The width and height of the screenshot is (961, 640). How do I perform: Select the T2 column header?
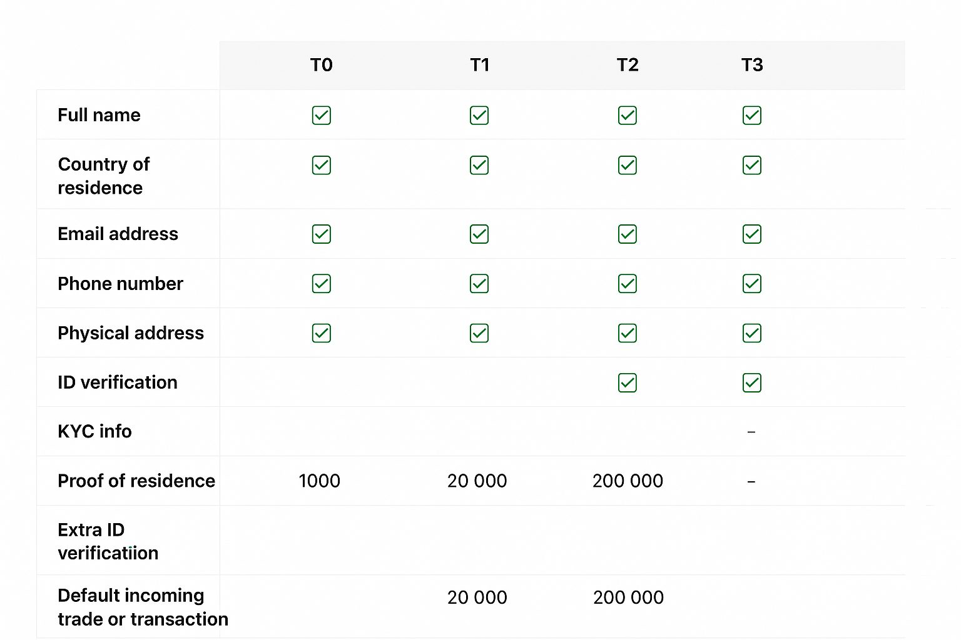[627, 65]
